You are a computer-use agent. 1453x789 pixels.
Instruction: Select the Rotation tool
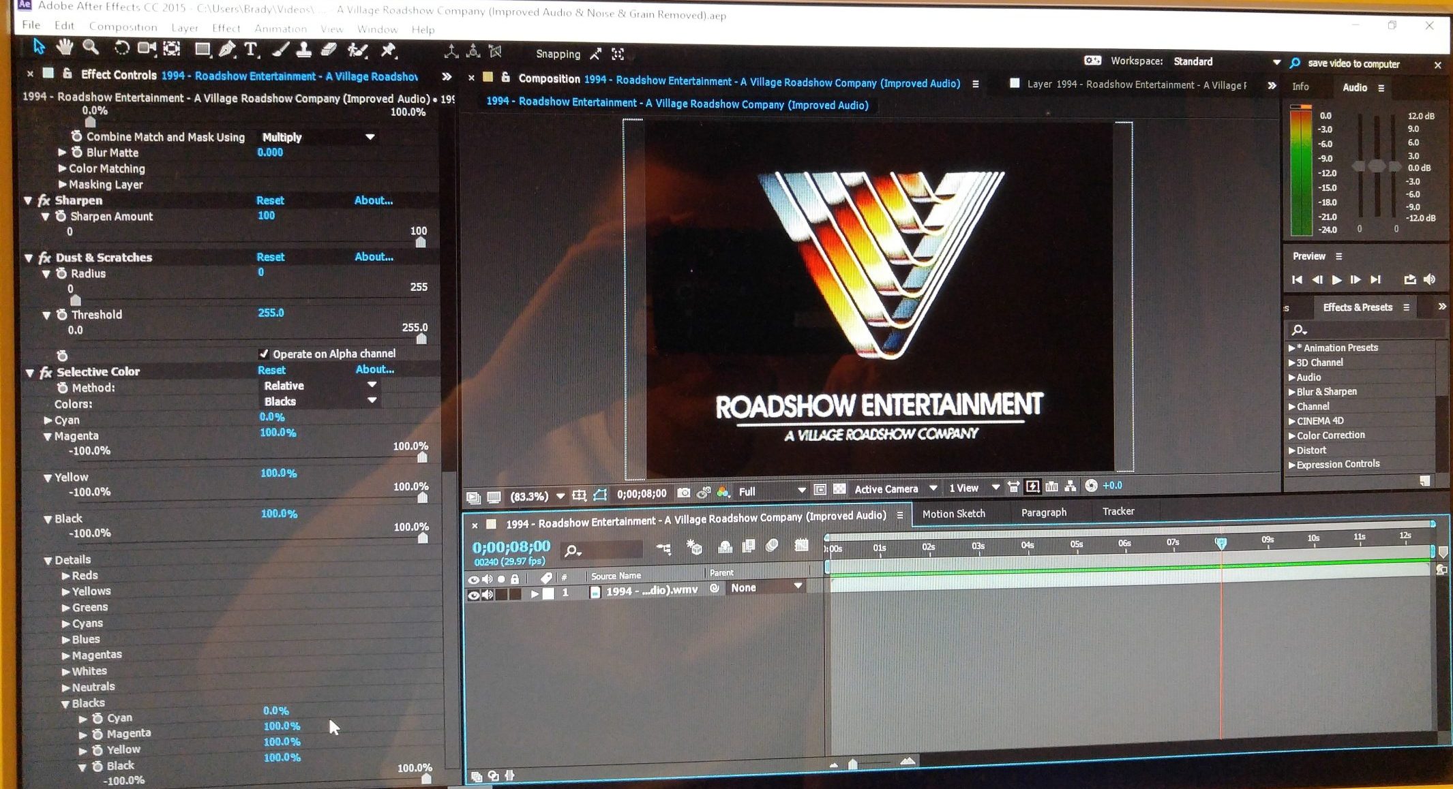tap(121, 48)
